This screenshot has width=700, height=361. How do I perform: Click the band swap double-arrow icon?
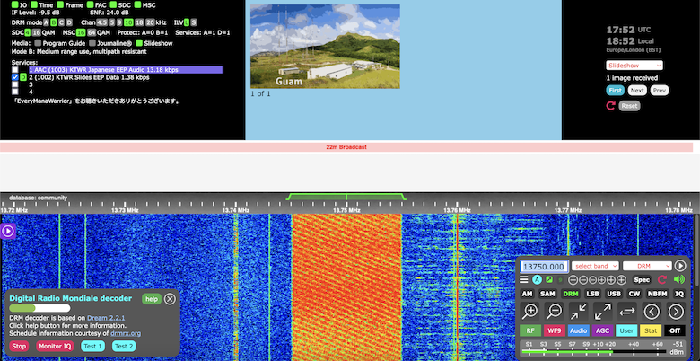pos(627,312)
